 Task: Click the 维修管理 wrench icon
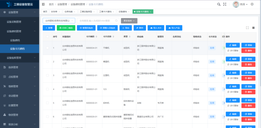(5, 86)
